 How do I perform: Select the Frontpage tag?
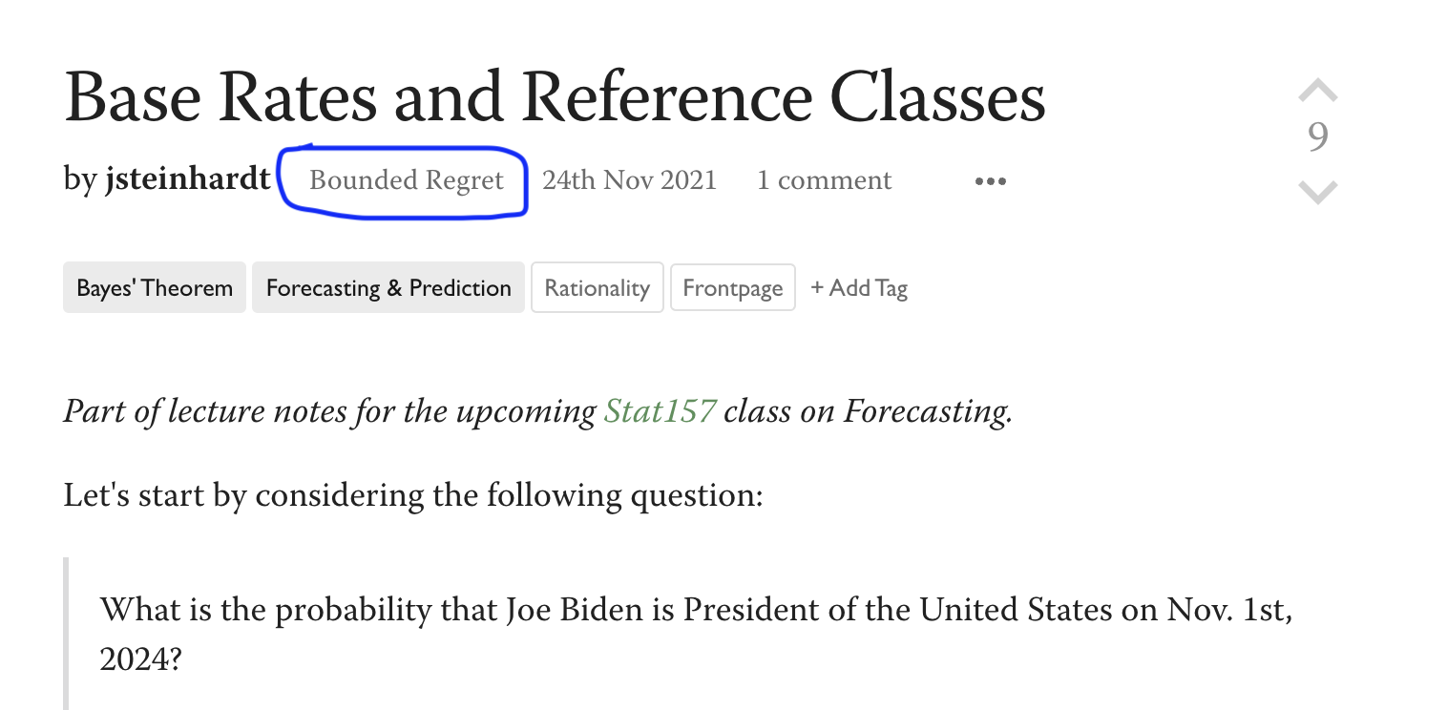tap(732, 288)
